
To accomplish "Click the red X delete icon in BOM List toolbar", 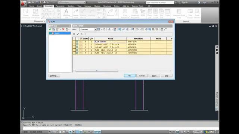I will coord(63,29).
